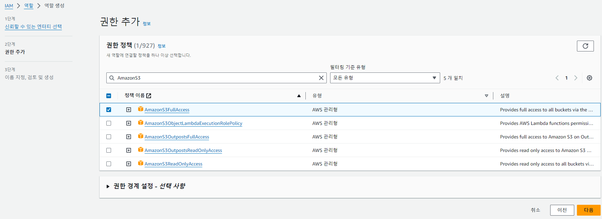Screen dimensions: 602x219
Task: Go to next page arrow
Action: 576,78
